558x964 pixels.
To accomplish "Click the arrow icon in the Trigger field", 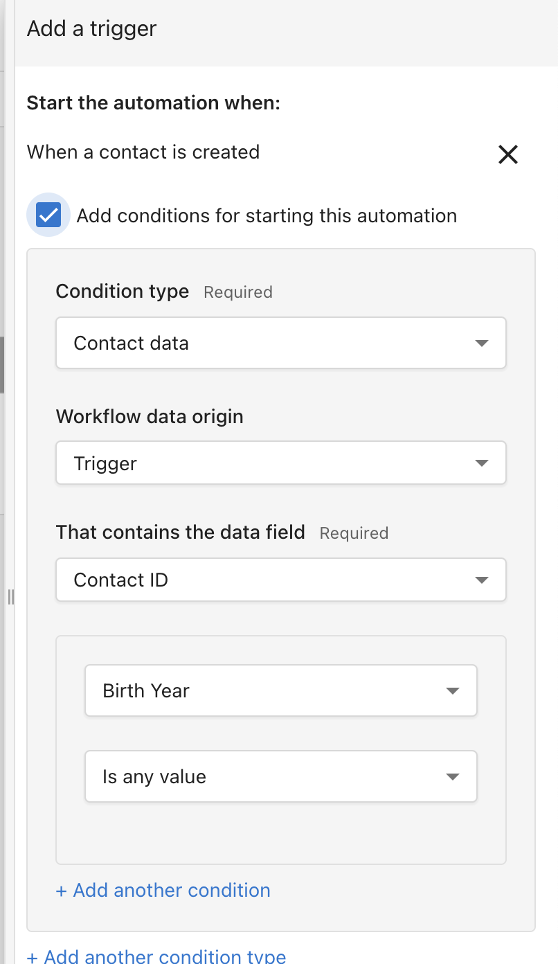I will [x=482, y=463].
